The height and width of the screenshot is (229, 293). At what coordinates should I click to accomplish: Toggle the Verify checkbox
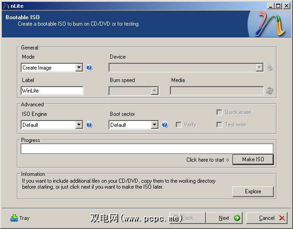[x=179, y=125]
